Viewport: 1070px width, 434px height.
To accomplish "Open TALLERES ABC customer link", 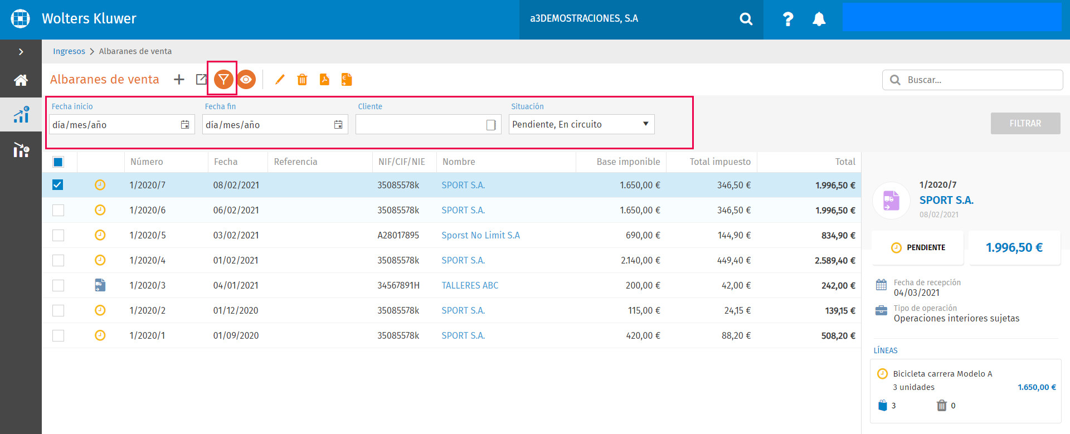I will coord(470,285).
